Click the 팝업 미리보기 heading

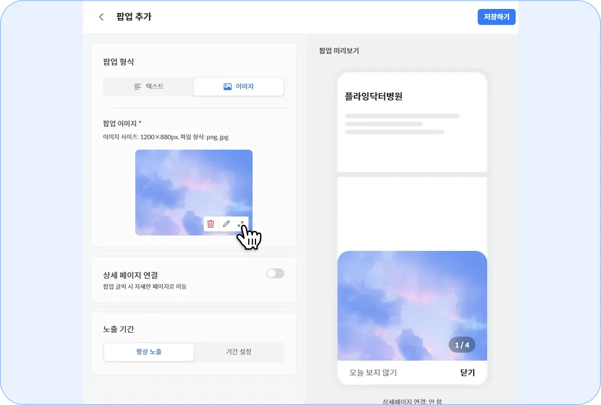339,50
